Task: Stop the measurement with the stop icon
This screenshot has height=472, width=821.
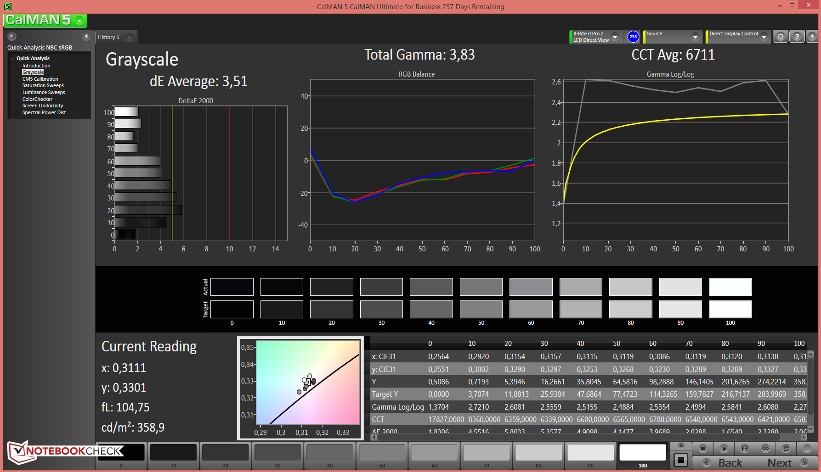Action: (702, 449)
